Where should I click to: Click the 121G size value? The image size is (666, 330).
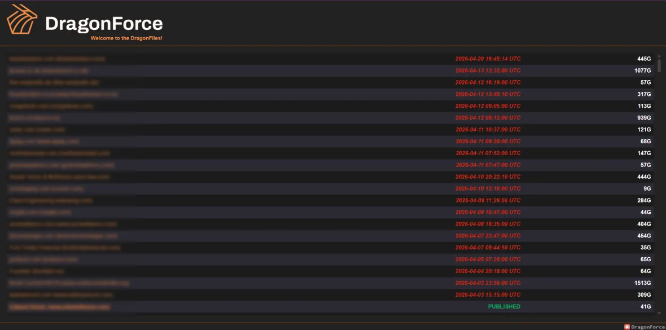644,130
